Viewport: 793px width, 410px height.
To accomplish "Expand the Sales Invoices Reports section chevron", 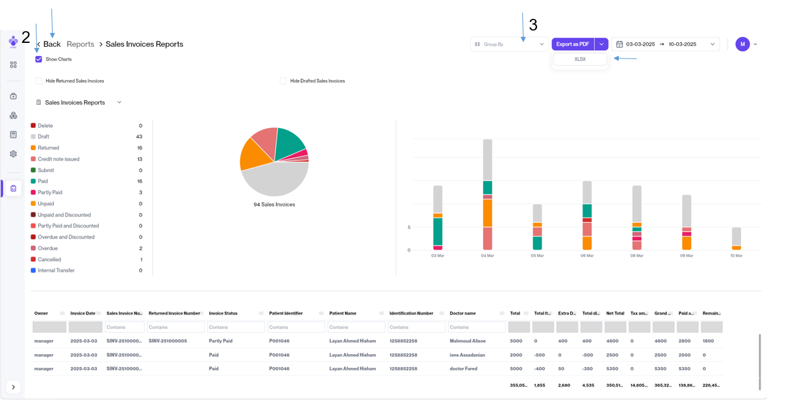I will (120, 103).
